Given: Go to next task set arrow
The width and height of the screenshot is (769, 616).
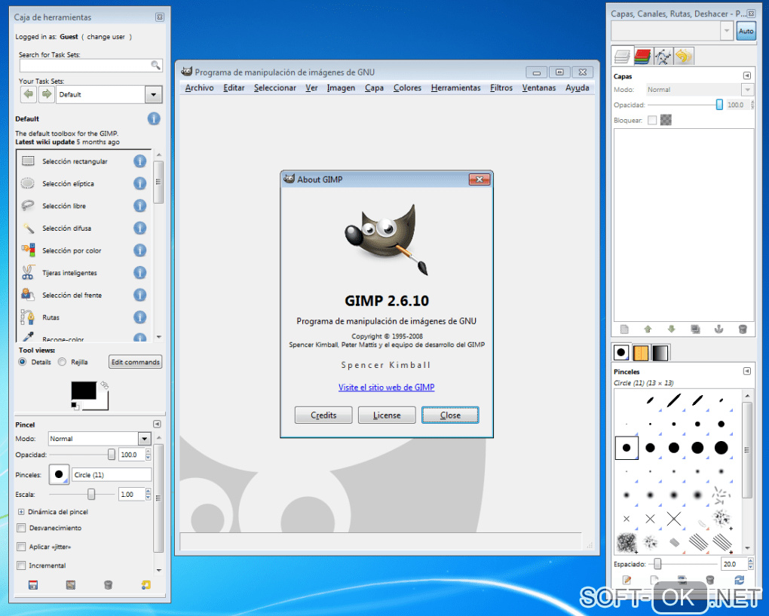Looking at the screenshot, I should coord(47,94).
